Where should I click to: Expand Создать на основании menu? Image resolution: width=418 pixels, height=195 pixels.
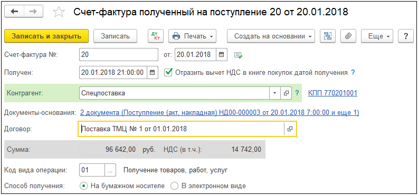[271, 36]
